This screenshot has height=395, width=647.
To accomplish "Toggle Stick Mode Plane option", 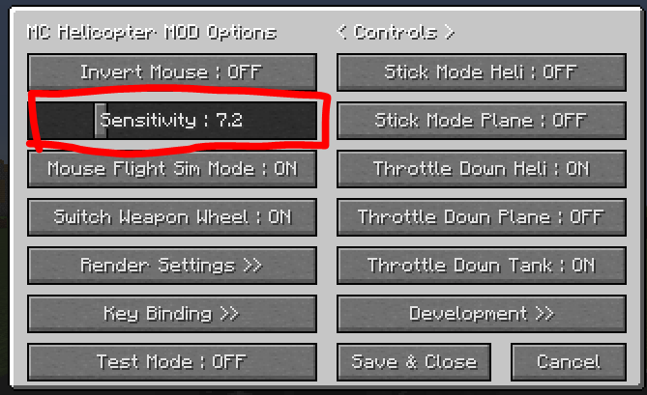I will tap(482, 121).
